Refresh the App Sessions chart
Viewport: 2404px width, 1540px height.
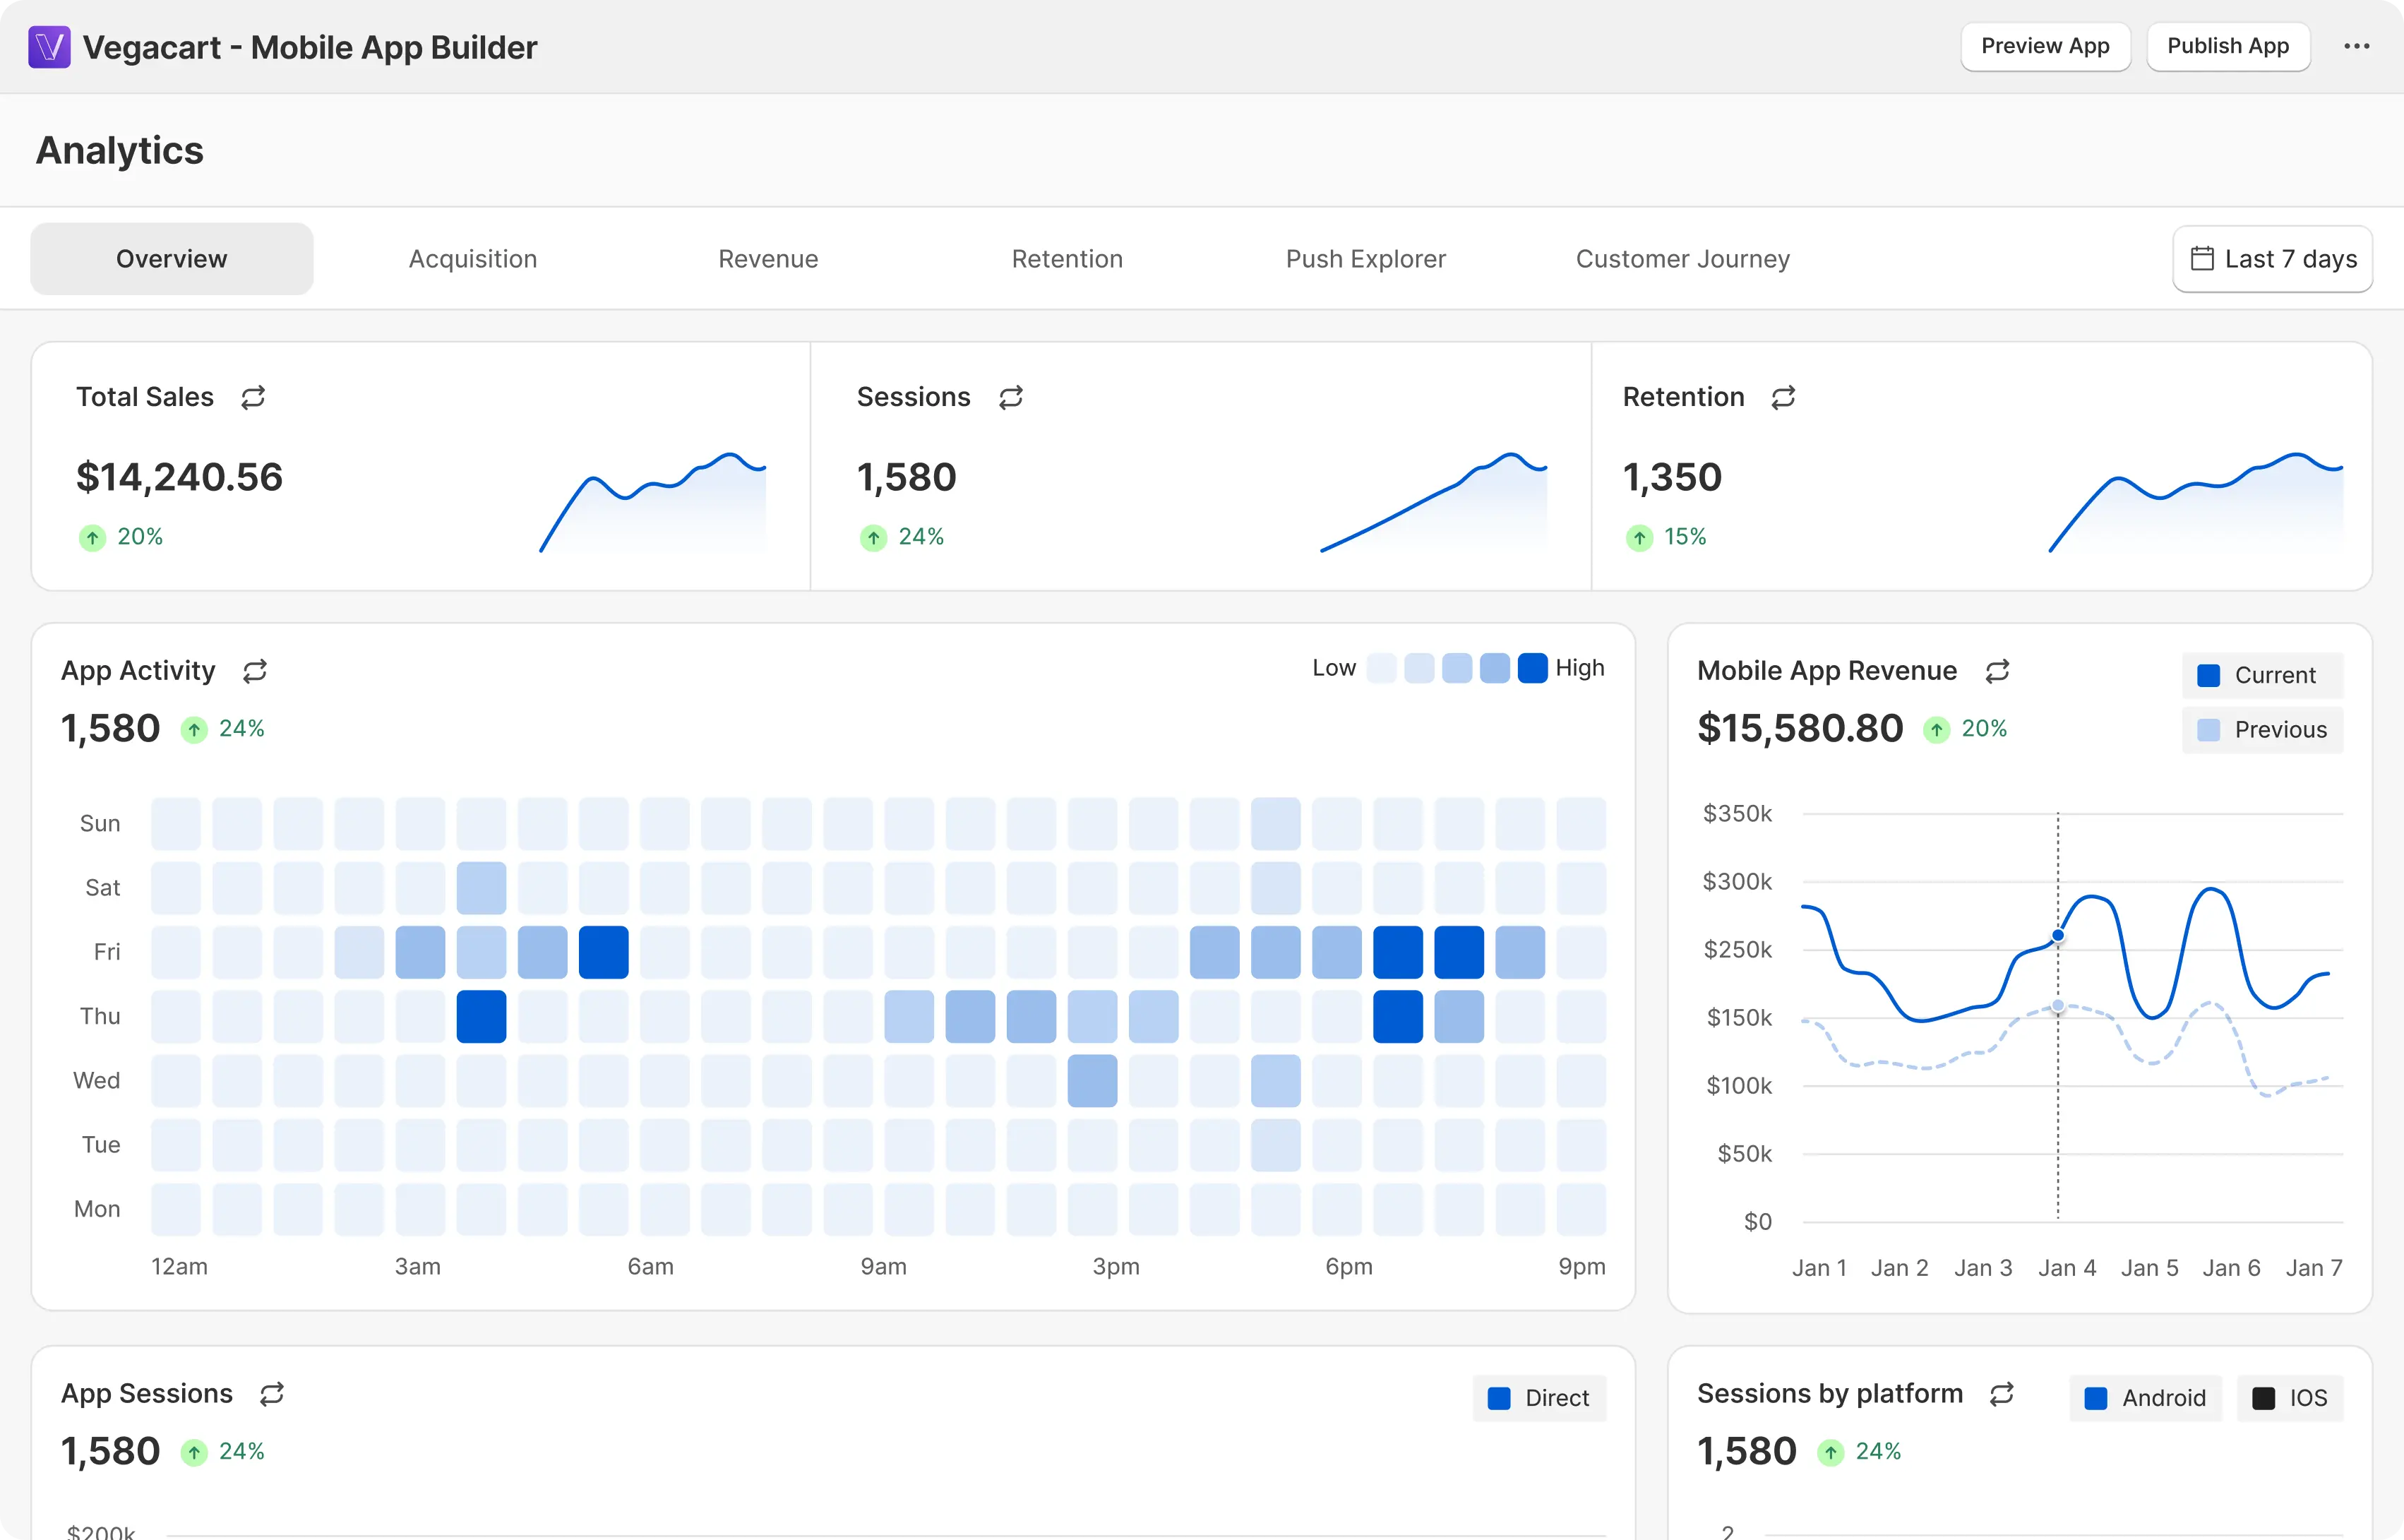click(x=271, y=1393)
